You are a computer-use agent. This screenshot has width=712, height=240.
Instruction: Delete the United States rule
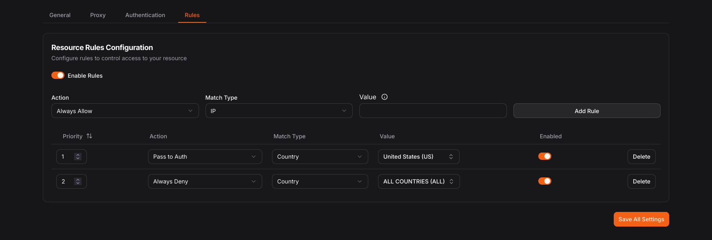(641, 157)
